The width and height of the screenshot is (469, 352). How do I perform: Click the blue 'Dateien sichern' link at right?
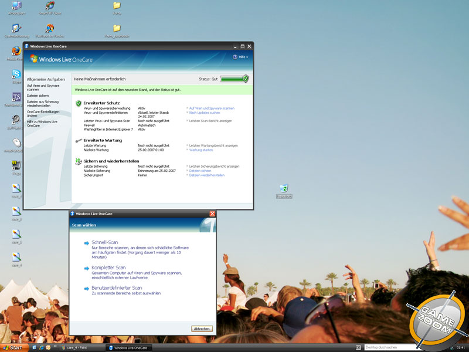click(200, 171)
